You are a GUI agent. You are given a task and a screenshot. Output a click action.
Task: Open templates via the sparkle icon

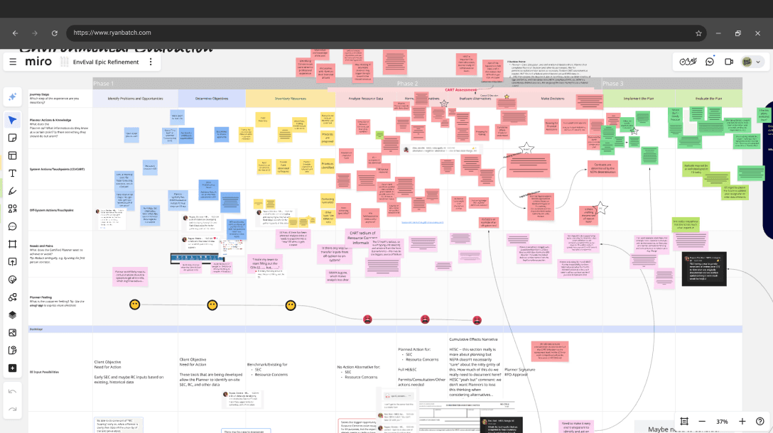[x=12, y=95]
